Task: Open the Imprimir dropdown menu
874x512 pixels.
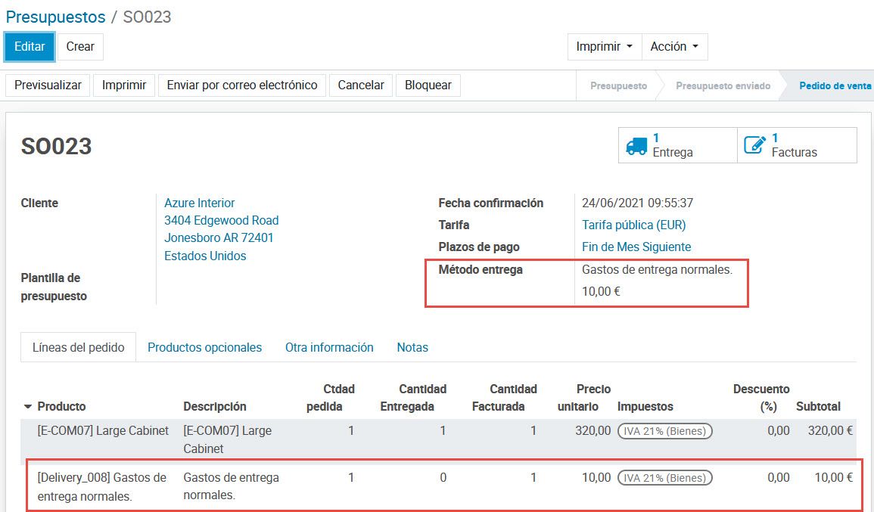Action: pos(603,46)
